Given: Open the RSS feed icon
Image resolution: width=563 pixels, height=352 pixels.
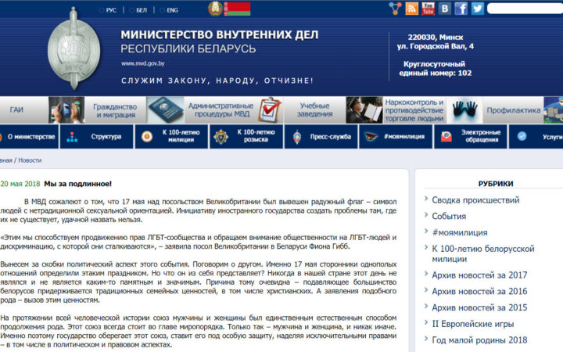Looking at the screenshot, I should (411, 9).
